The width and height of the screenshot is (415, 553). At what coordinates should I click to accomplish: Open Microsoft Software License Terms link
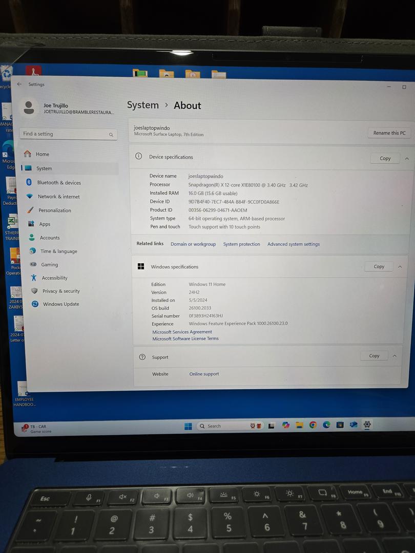coord(185,338)
